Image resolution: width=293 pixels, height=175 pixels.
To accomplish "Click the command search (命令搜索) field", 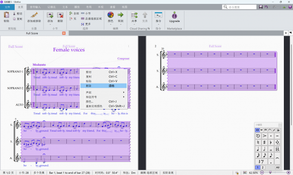I will 239,7.
